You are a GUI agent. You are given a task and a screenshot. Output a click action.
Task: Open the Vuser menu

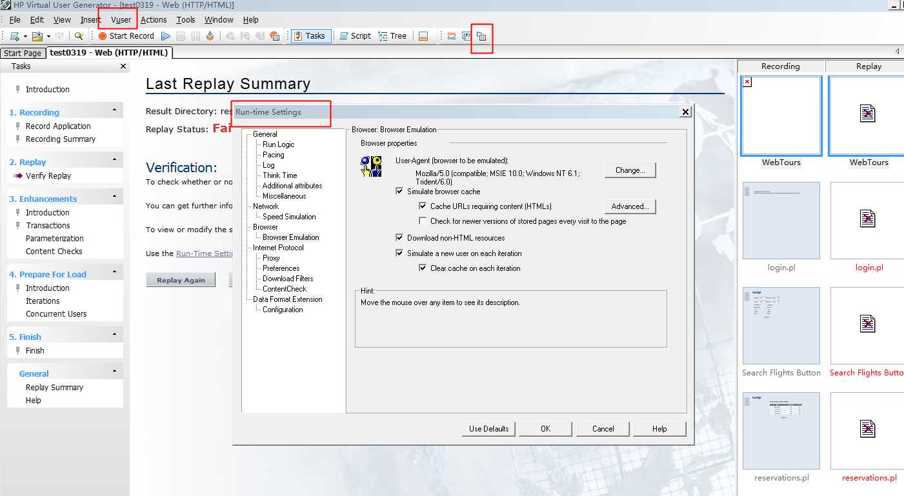[x=121, y=20]
